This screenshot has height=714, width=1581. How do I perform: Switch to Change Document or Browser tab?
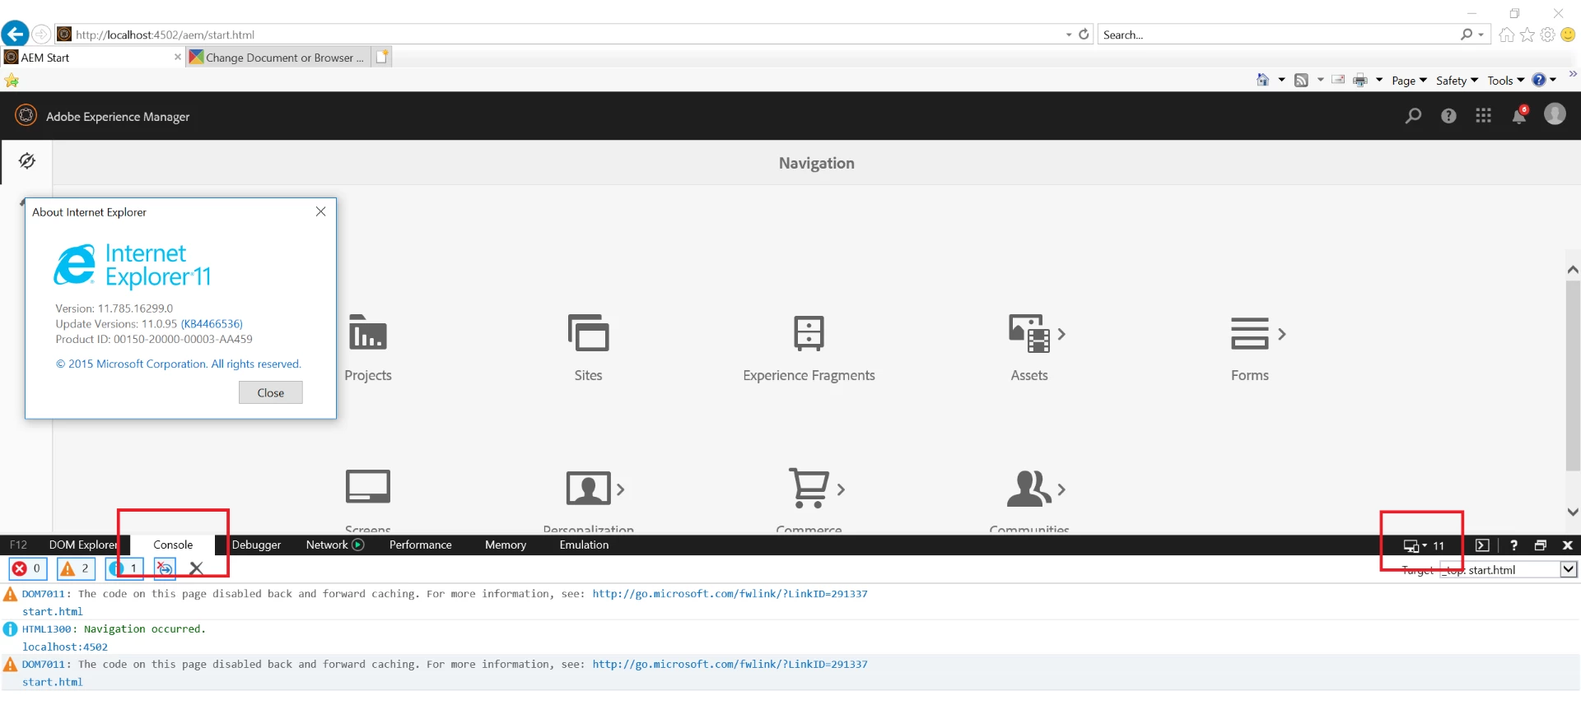(278, 58)
